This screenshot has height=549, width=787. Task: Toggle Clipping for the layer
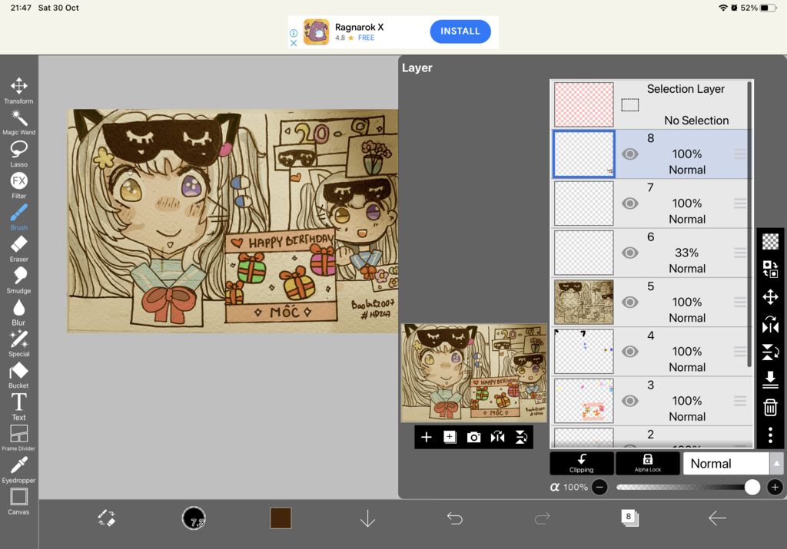click(x=582, y=463)
